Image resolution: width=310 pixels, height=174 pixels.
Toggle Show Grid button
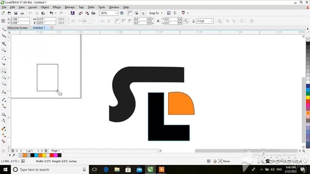tap(137, 13)
